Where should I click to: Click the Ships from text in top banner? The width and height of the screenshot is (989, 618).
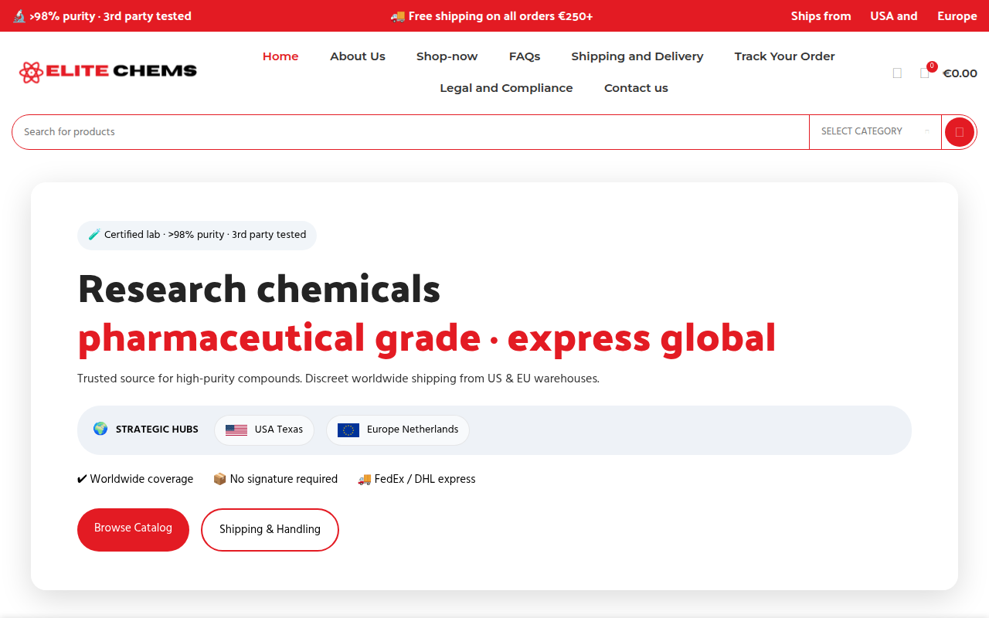(x=821, y=16)
